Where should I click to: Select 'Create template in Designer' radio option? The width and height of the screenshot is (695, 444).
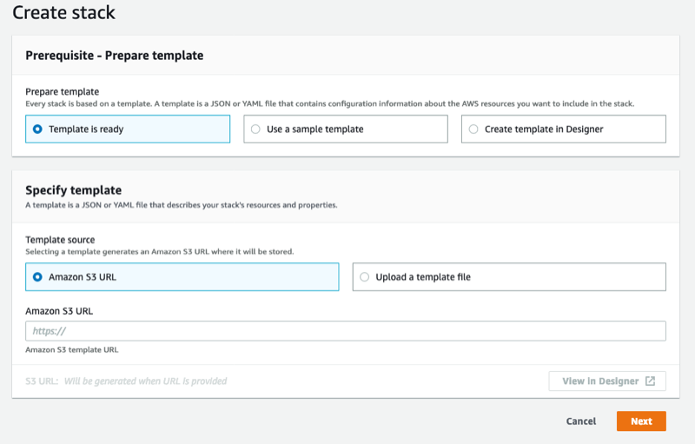563,129
